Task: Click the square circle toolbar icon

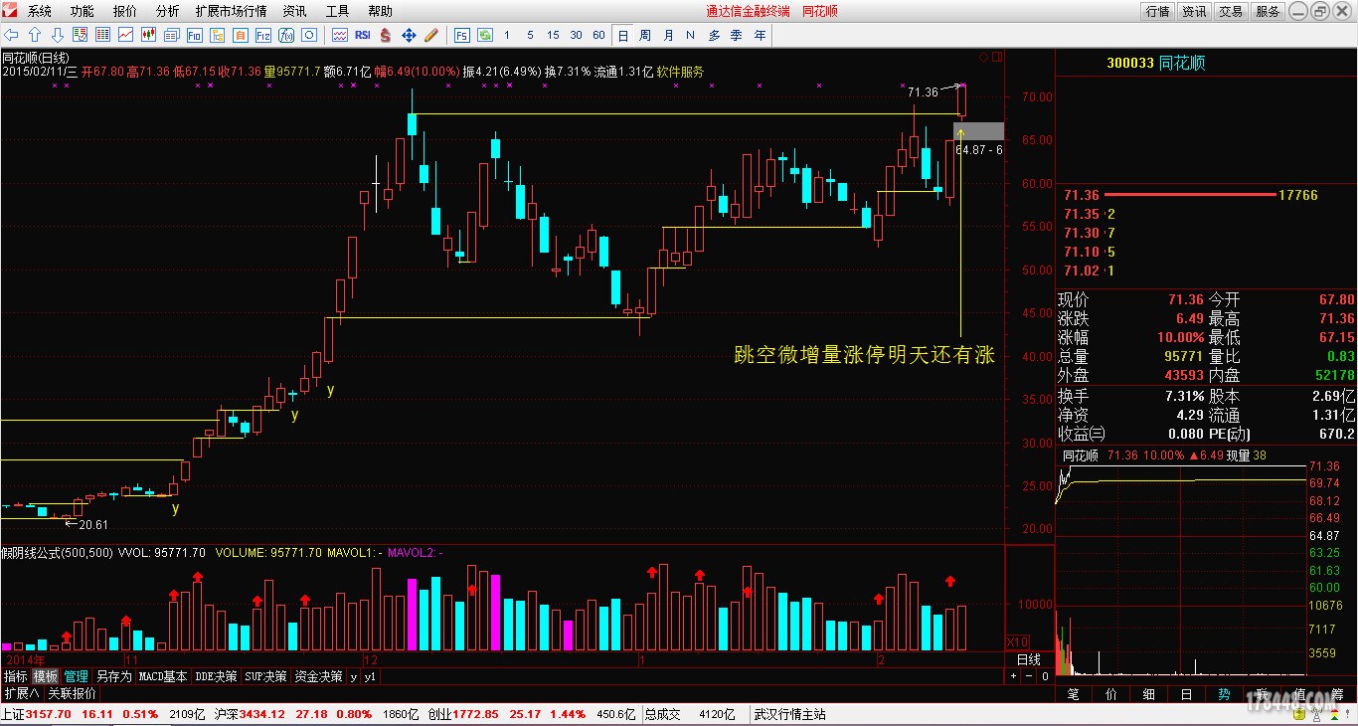Action: click(308, 35)
